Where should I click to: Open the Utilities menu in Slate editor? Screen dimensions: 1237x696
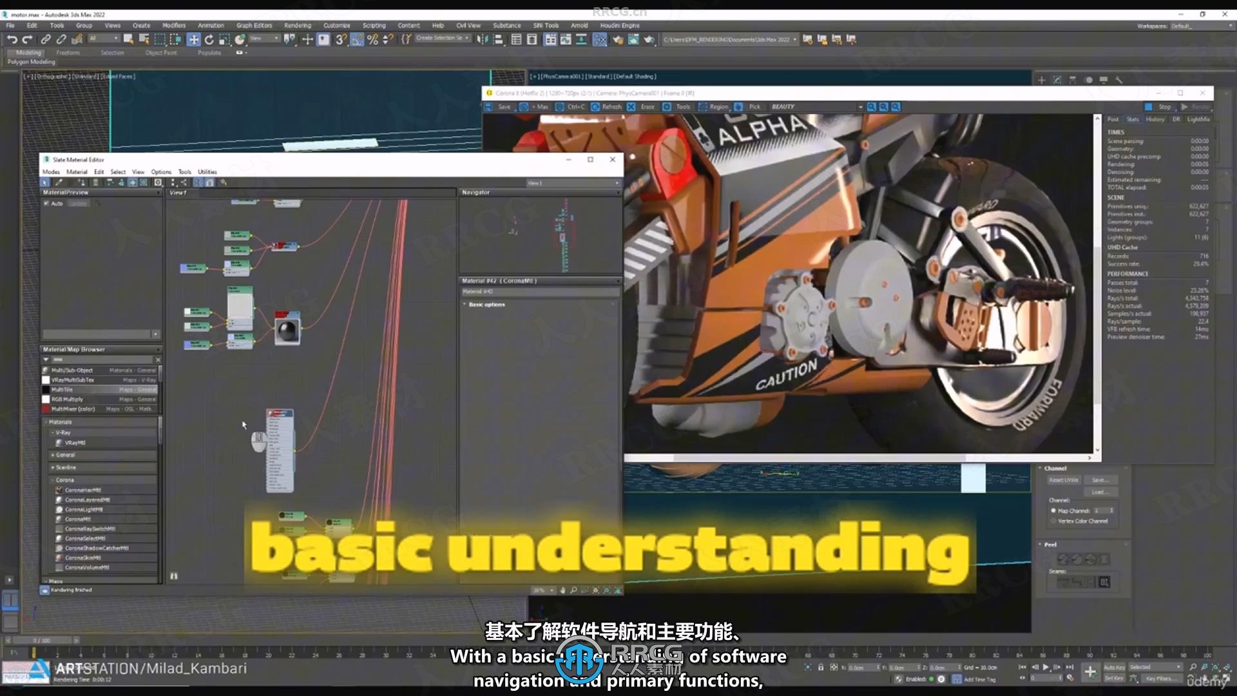[207, 172]
